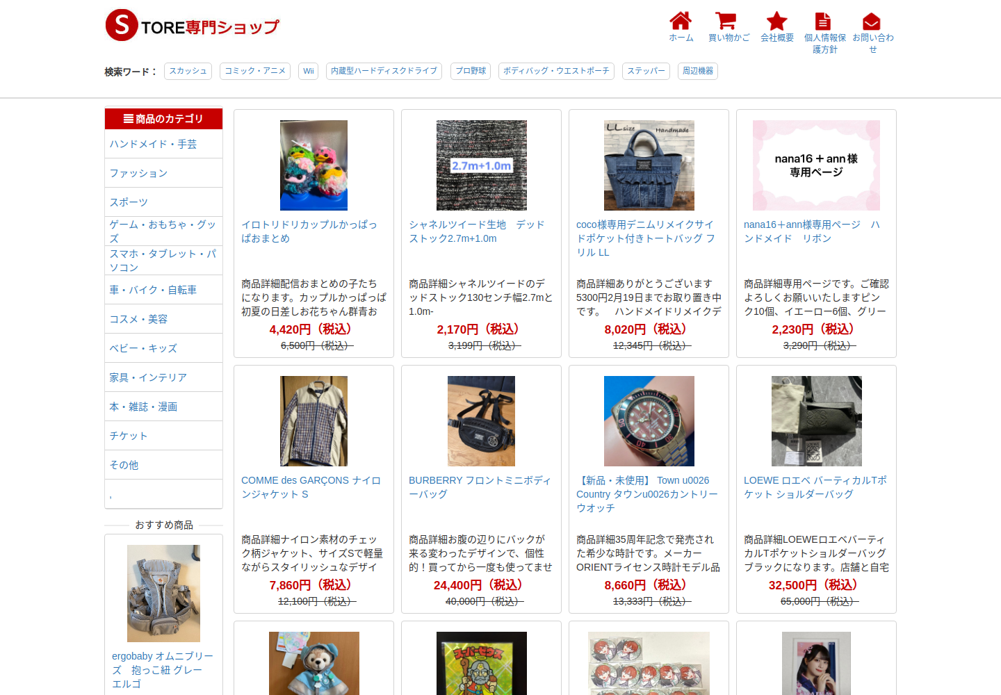1001x695 pixels.
Task: Click the denim tote bag thumbnail
Action: (x=649, y=165)
